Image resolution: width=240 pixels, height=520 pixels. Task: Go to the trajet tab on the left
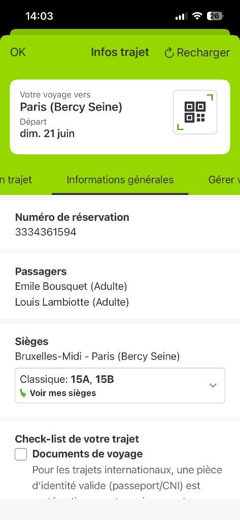pyautogui.click(x=16, y=180)
